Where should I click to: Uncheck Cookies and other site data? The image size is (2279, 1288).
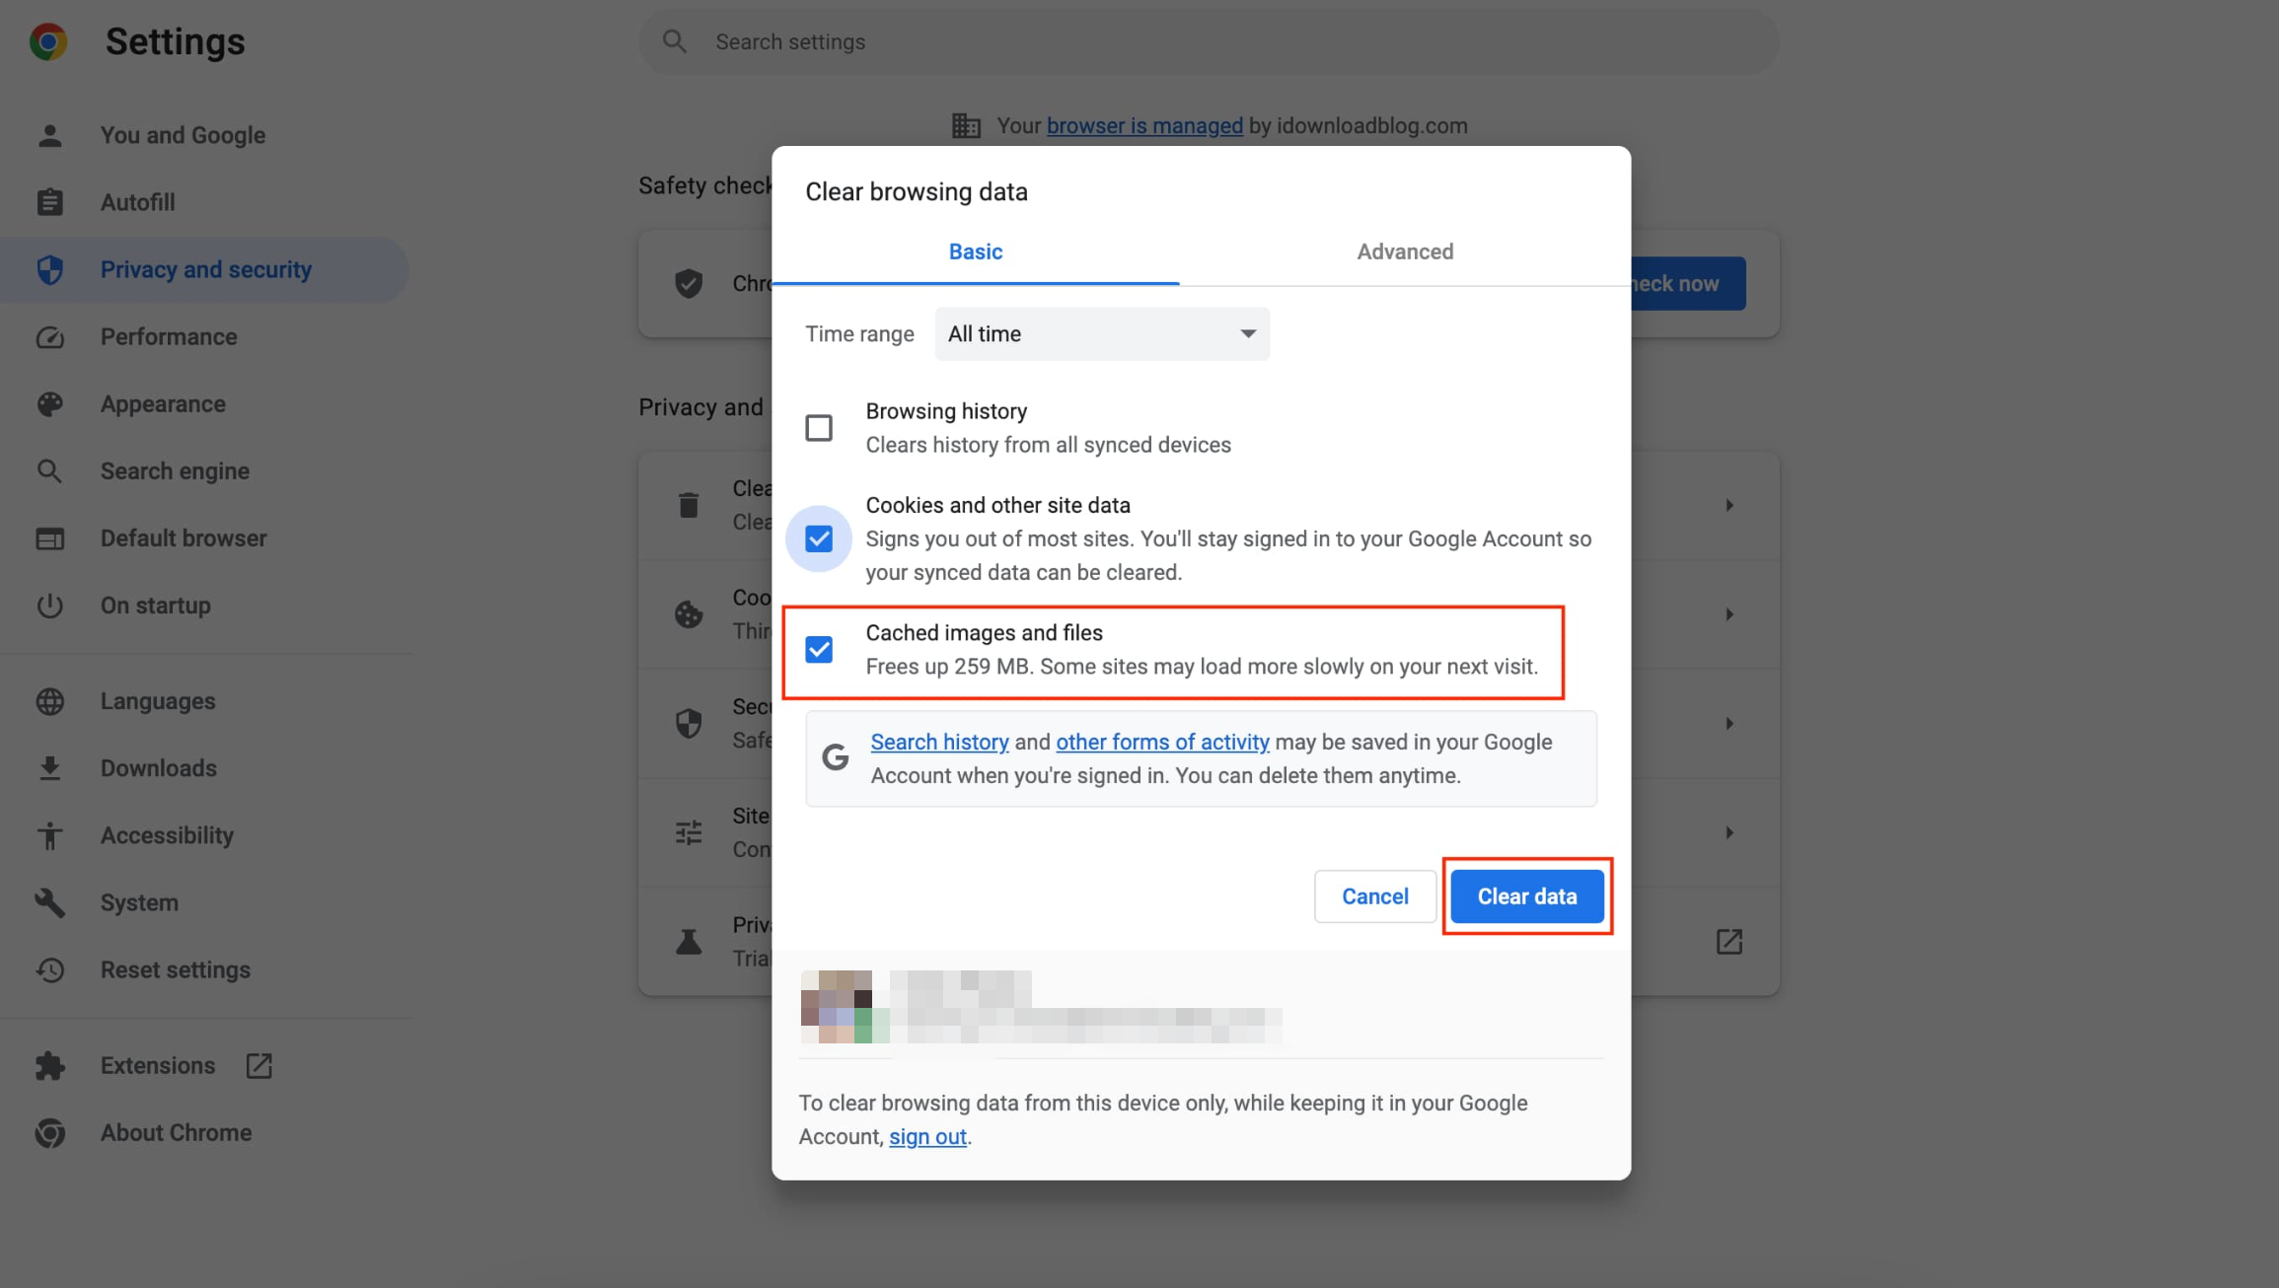[819, 538]
